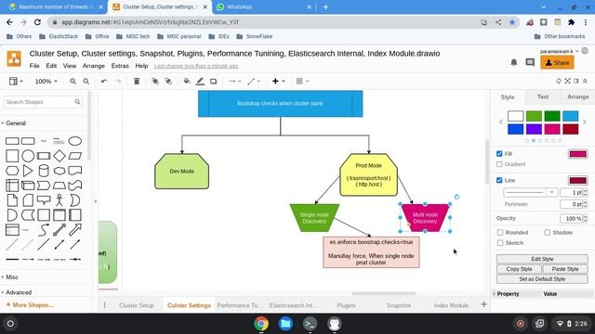
Task: Click the Paste Style button
Action: coord(565,269)
